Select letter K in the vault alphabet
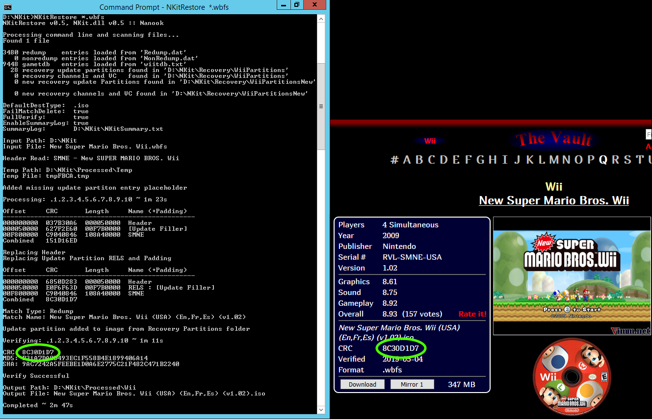This screenshot has width=652, height=419. click(x=529, y=160)
